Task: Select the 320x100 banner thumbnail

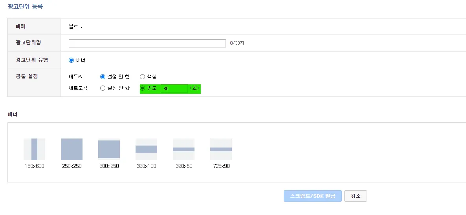Action: point(146,149)
